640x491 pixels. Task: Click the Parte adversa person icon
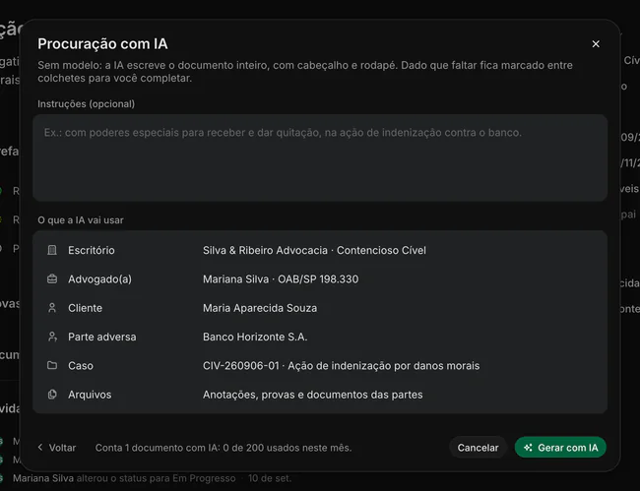point(52,337)
